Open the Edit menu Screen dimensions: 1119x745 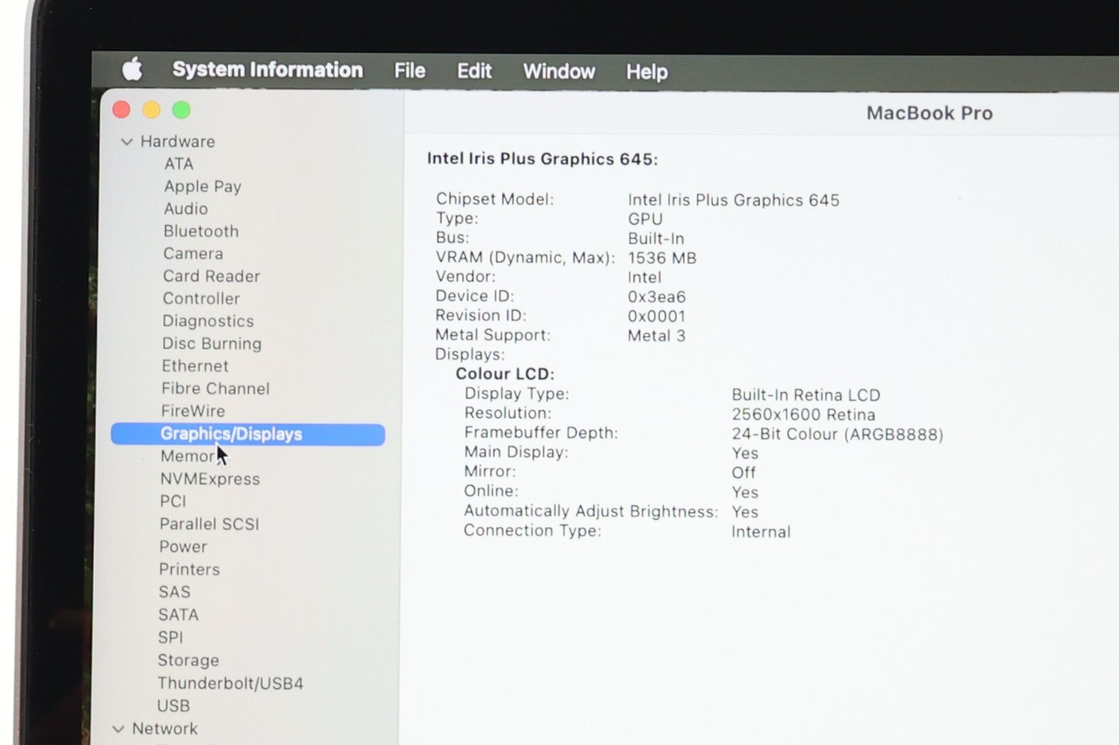pos(474,71)
